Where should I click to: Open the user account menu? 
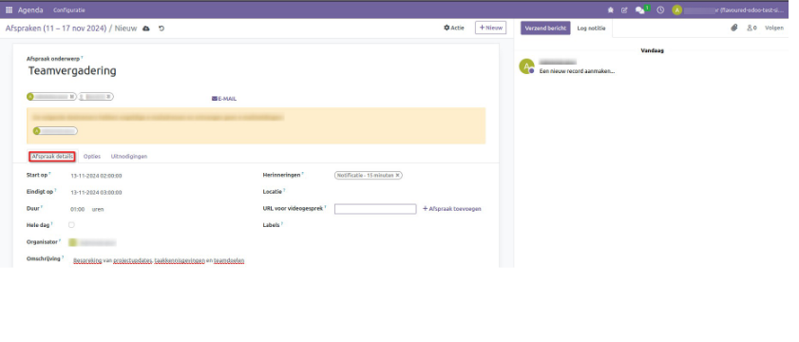coord(728,9)
